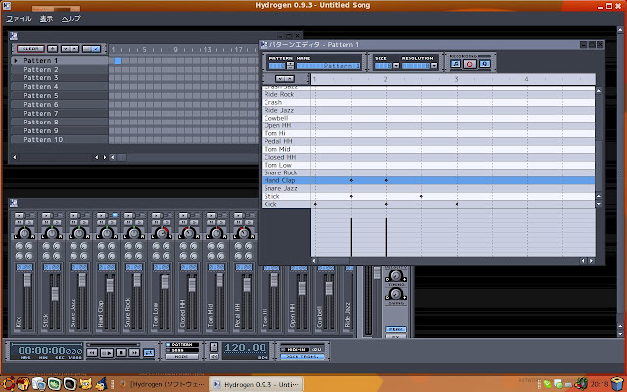Click the Kick channel peak value display
This screenshot has width=627, height=392.
[24, 267]
